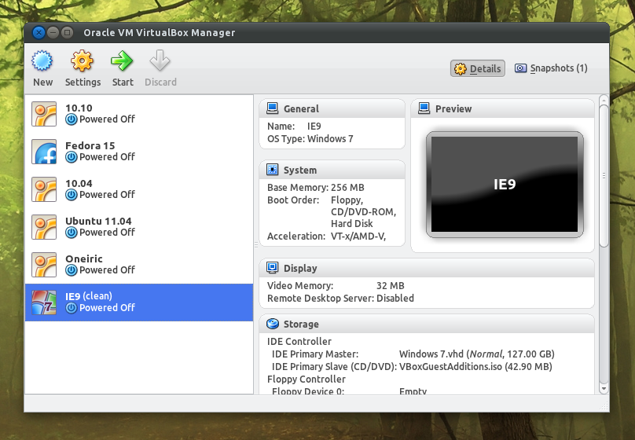Click power state icon under Oneiric
Viewport: 635px width, 440px height.
(72, 270)
